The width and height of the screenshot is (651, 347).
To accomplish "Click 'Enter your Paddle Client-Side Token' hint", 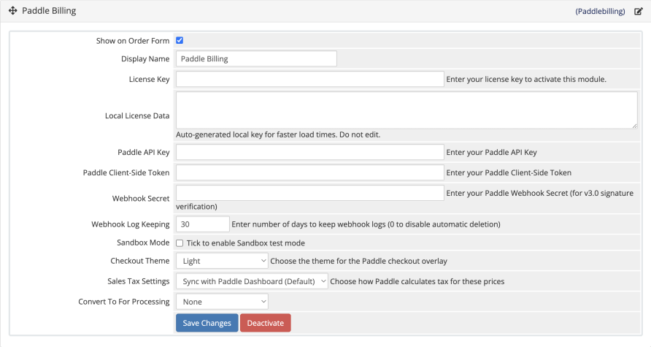I will pyautogui.click(x=509, y=172).
